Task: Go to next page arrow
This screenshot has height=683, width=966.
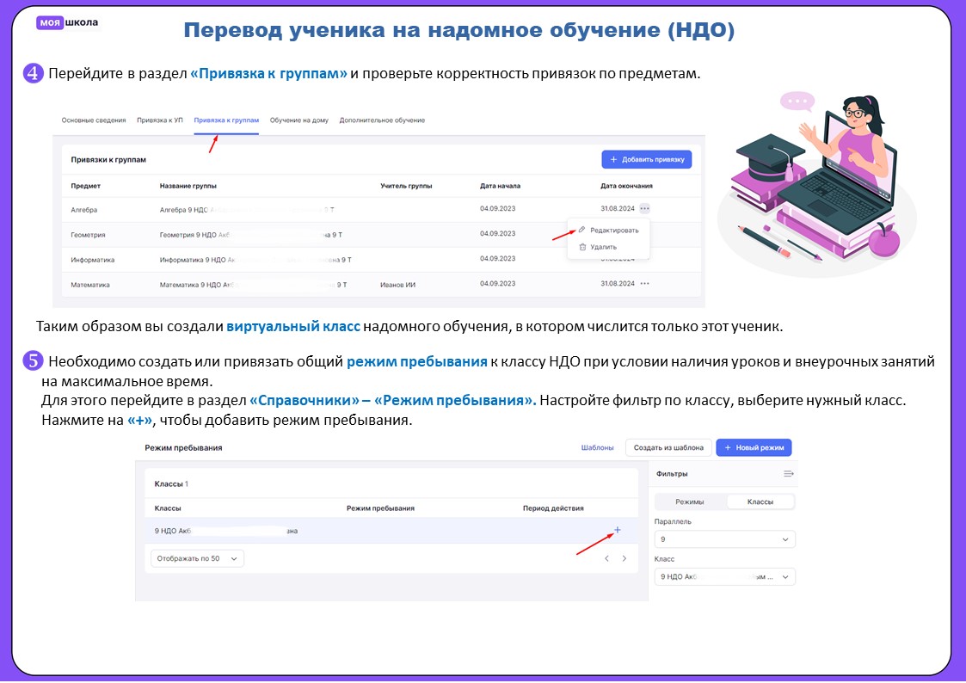Action: coord(625,558)
